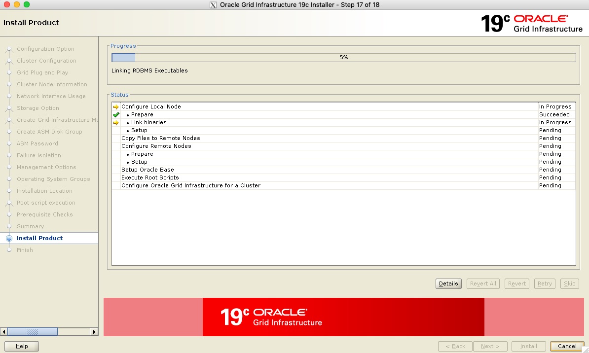Click the Oracle 19c Grid Infrastructure banner image

point(343,317)
